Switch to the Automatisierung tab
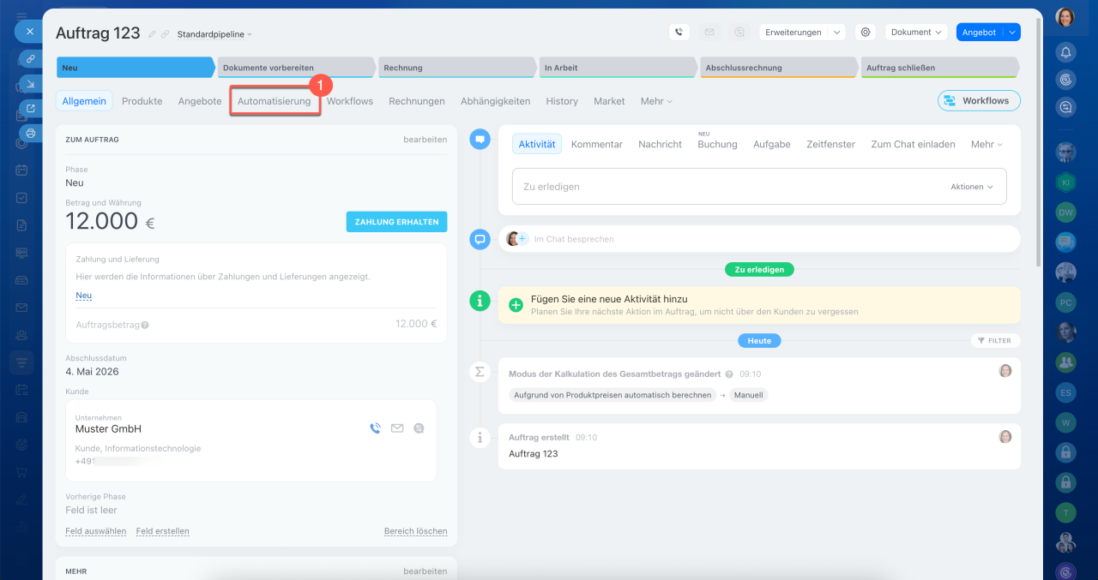1098x580 pixels. (274, 101)
